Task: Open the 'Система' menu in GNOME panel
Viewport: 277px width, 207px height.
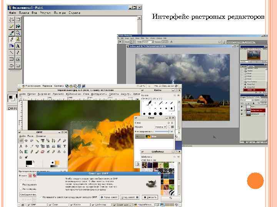Action: (x=58, y=86)
